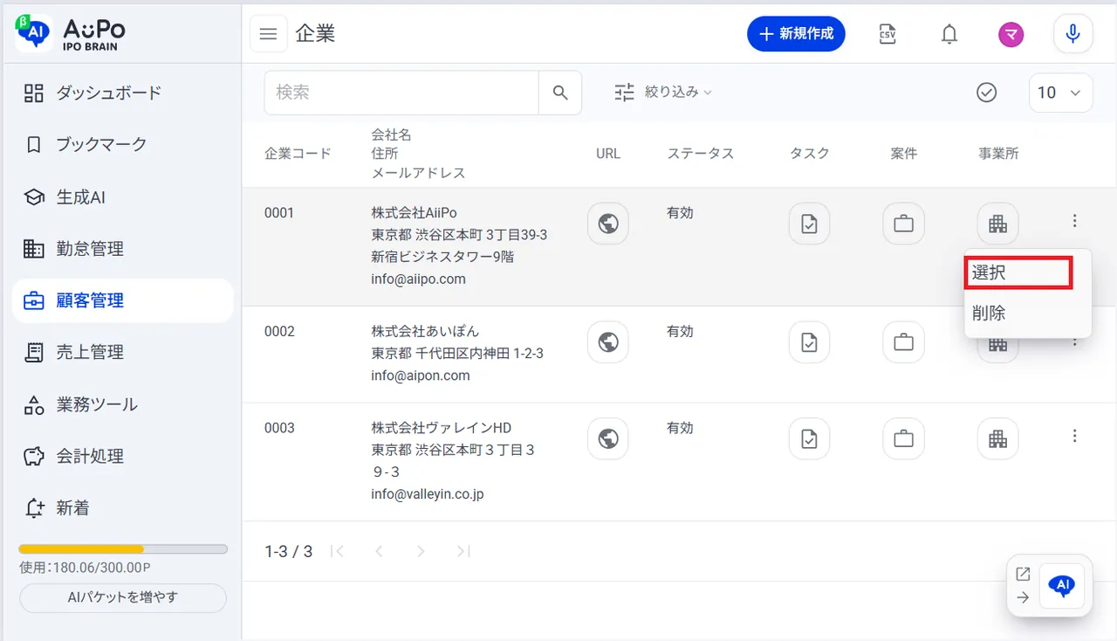Open 生成AI in the sidebar
The height and width of the screenshot is (641, 1117).
point(123,197)
